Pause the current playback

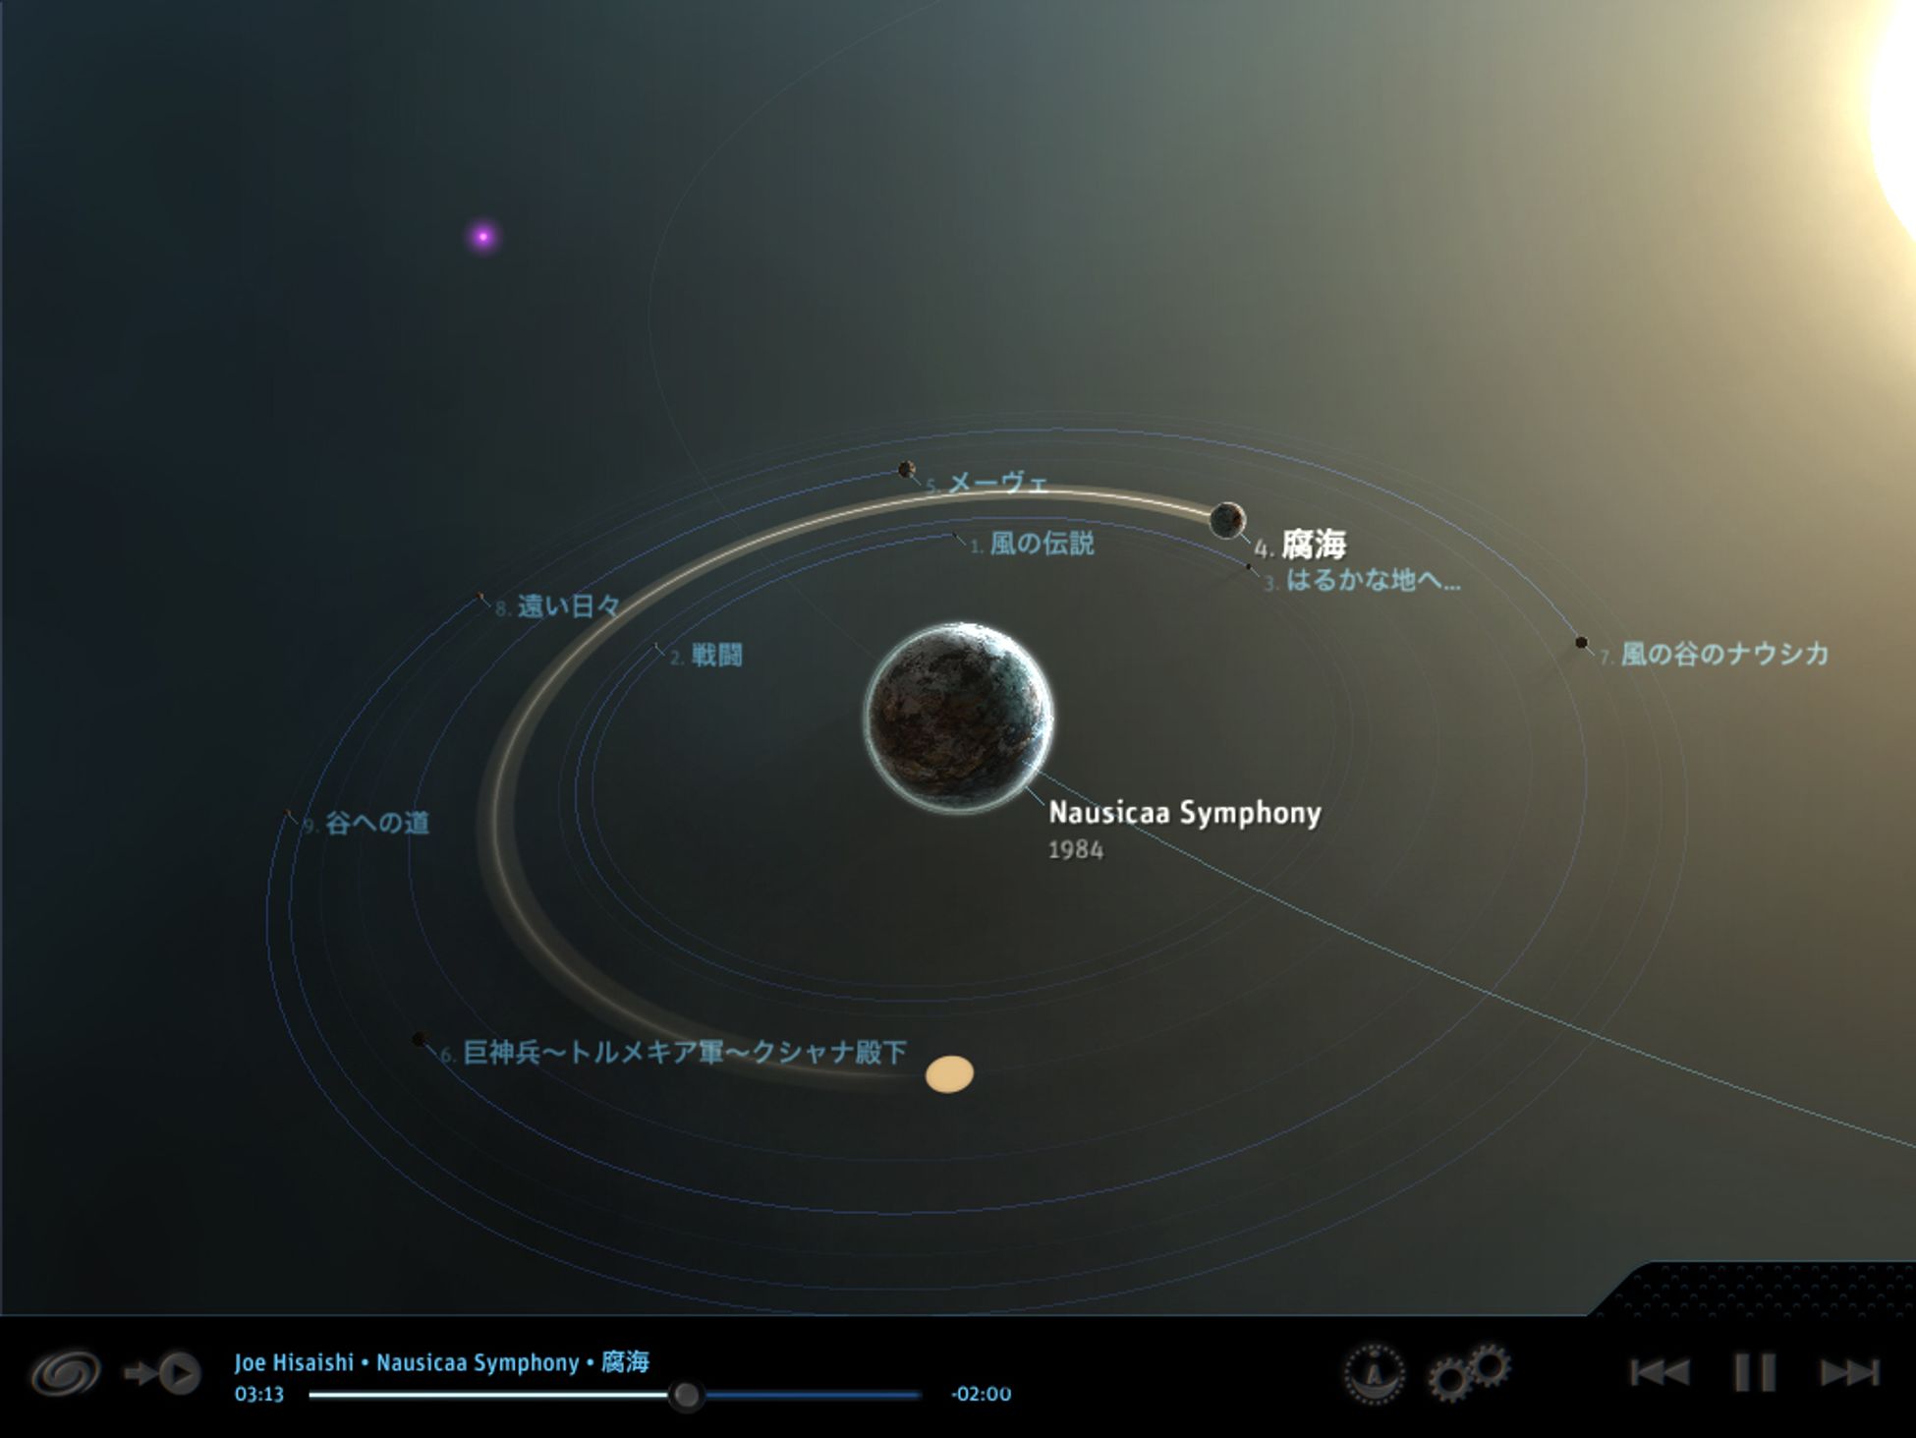coord(1755,1372)
